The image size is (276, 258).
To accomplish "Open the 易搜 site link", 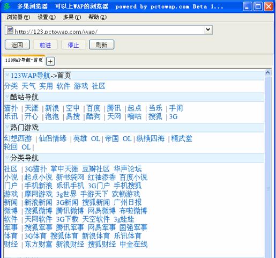I will [x=72, y=116].
